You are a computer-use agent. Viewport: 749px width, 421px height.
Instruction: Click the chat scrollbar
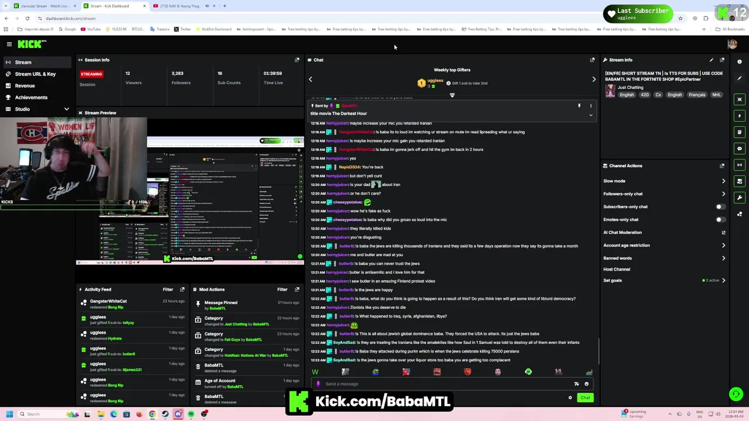click(x=599, y=351)
